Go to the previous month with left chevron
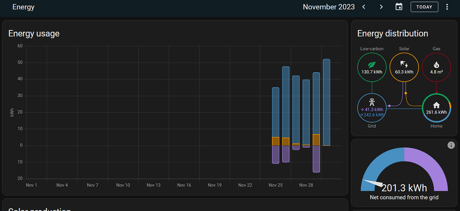 [364, 7]
